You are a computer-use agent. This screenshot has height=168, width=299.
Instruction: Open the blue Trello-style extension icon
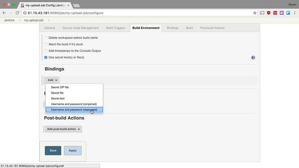coord(288,13)
